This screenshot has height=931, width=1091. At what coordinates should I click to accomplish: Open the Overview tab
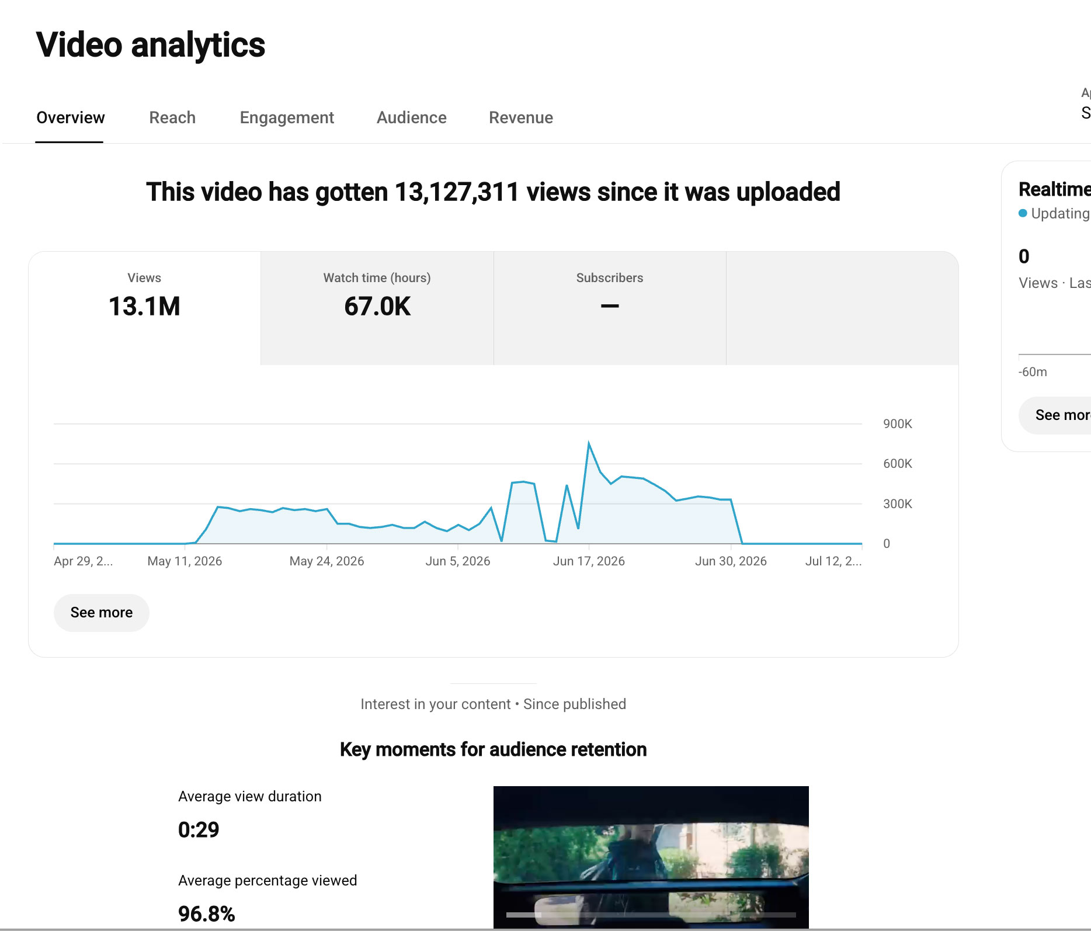pyautogui.click(x=70, y=117)
